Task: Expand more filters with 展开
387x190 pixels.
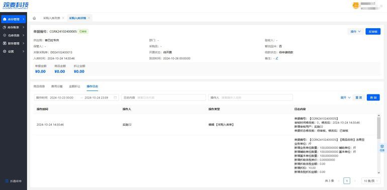Action: pos(346,98)
